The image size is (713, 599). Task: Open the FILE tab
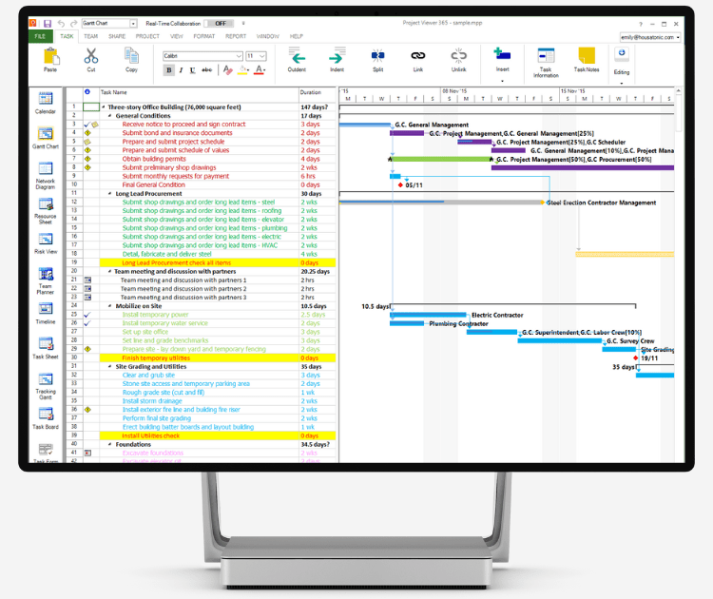pyautogui.click(x=40, y=36)
